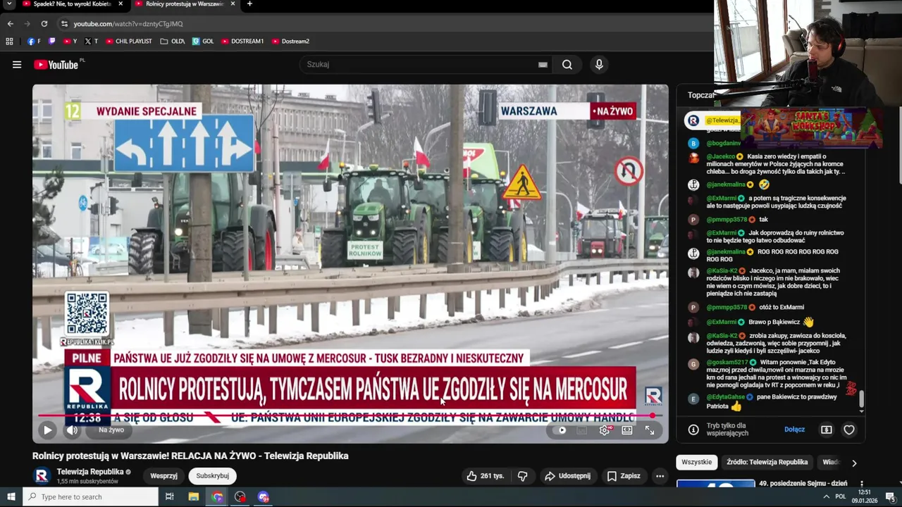This screenshot has width=902, height=507.
Task: Mute the video volume
Action: [72, 430]
